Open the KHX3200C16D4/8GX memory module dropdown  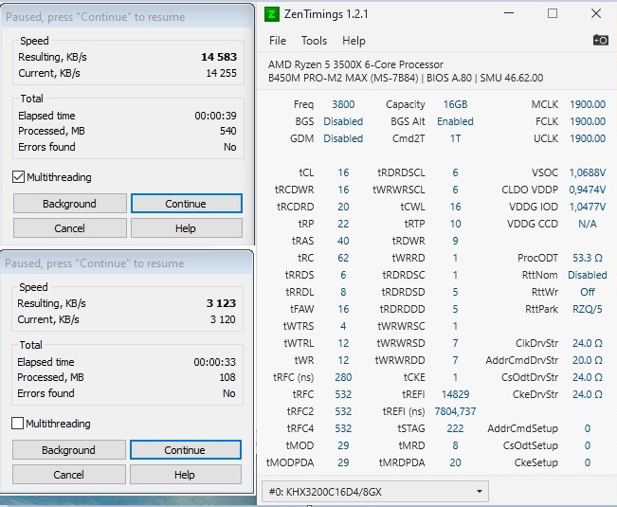click(x=375, y=491)
